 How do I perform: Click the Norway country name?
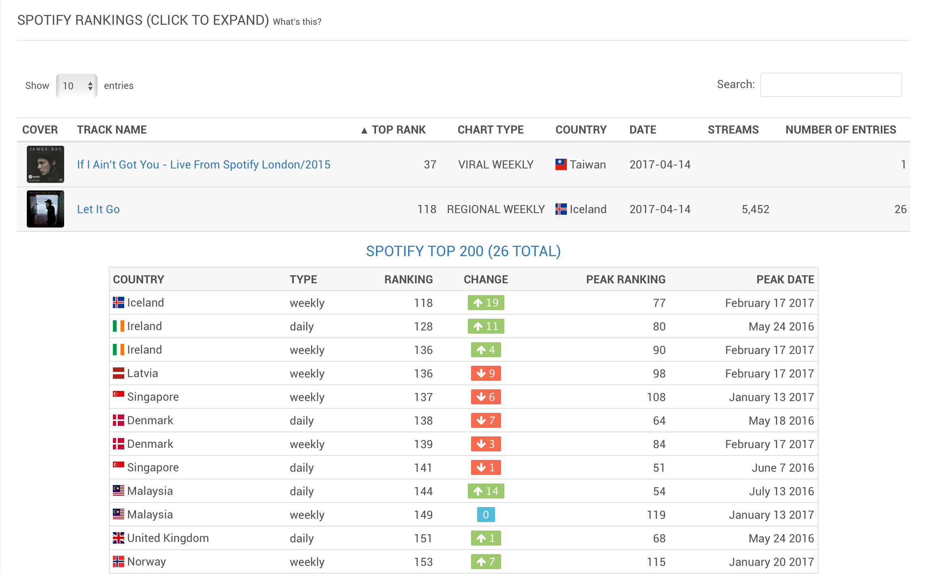(x=146, y=561)
